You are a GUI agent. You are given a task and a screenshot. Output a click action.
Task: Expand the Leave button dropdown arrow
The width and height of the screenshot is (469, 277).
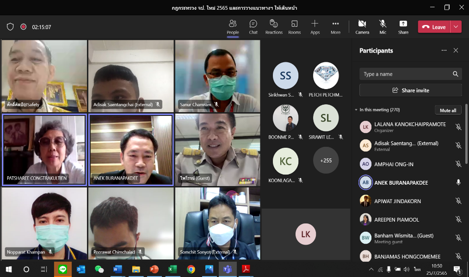coord(456,27)
